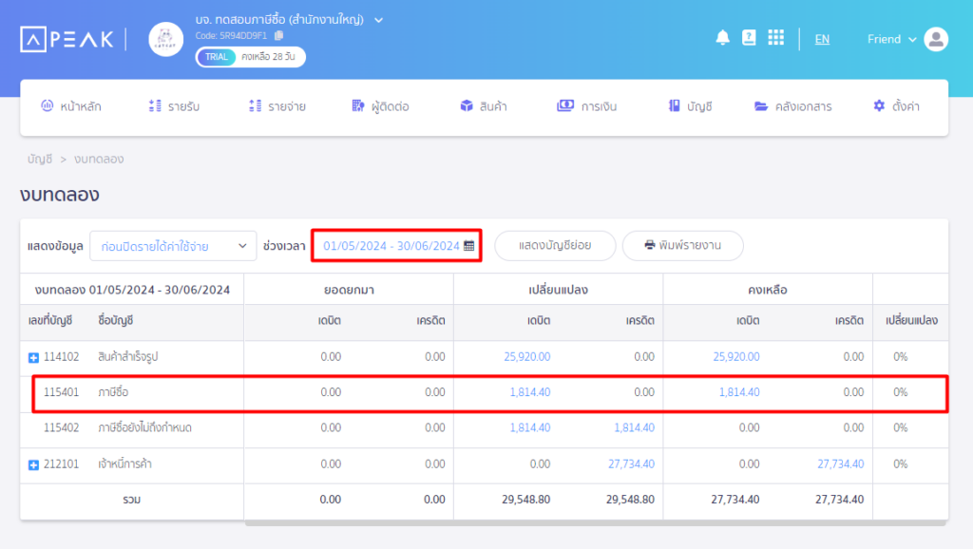Open the บัญชี menu
This screenshot has height=549, width=973.
[x=690, y=106]
